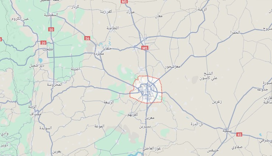Select the عين الكروم label
Image resolution: width=272 pixels, height=156 pixels.
pos(20,18)
